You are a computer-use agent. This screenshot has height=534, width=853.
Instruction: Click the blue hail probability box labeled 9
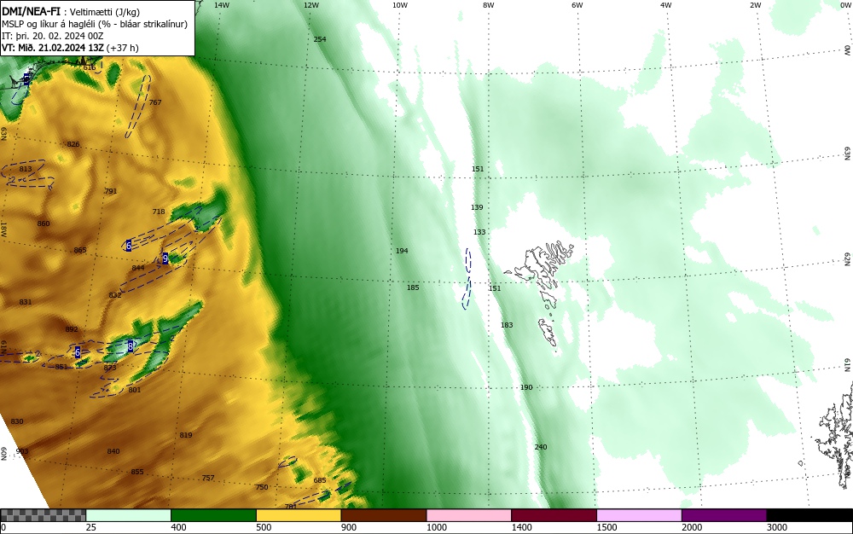coord(165,258)
